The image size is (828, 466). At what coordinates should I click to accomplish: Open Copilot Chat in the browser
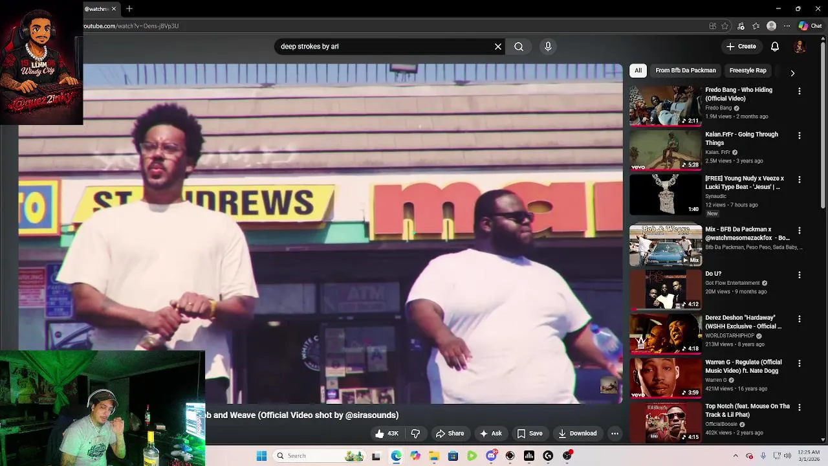coord(810,26)
